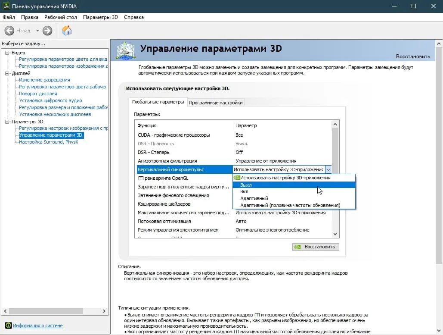Select Заранее подготовленные кадры вирту… row

(185, 187)
